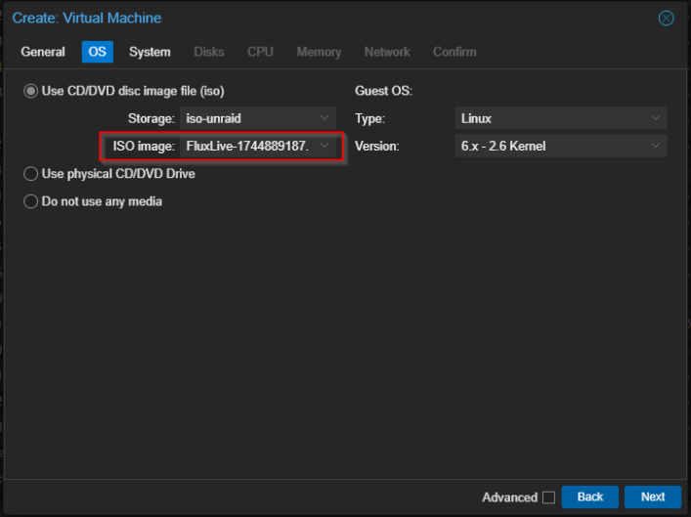Select Use CD/DVD disc image file option
691x517 pixels.
point(31,91)
